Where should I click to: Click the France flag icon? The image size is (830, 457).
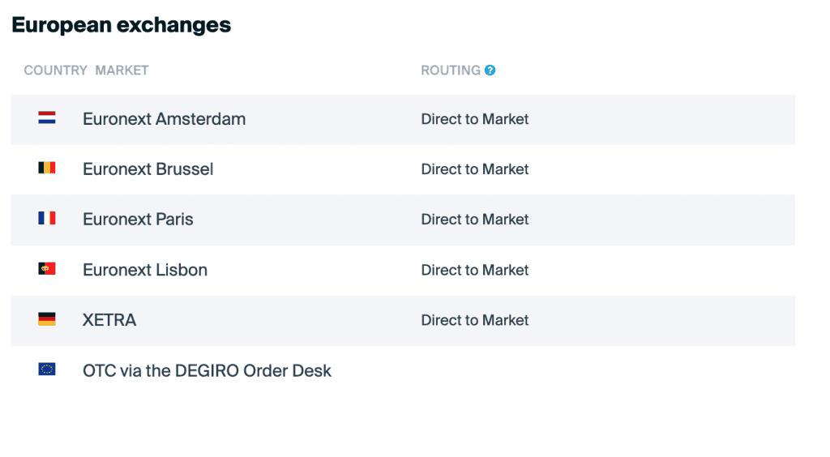pyautogui.click(x=47, y=219)
